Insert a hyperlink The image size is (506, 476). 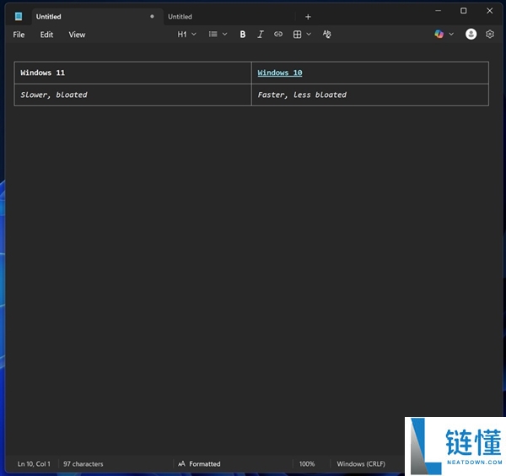tap(278, 34)
